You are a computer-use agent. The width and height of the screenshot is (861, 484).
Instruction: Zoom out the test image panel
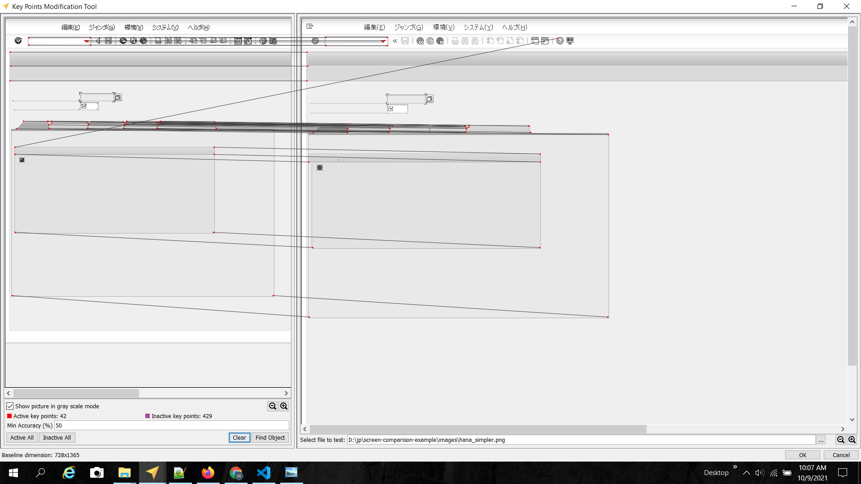tap(840, 440)
